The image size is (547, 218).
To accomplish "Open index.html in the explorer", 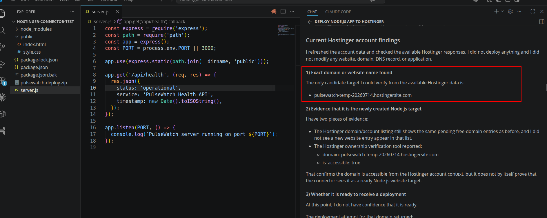I will click(45, 44).
